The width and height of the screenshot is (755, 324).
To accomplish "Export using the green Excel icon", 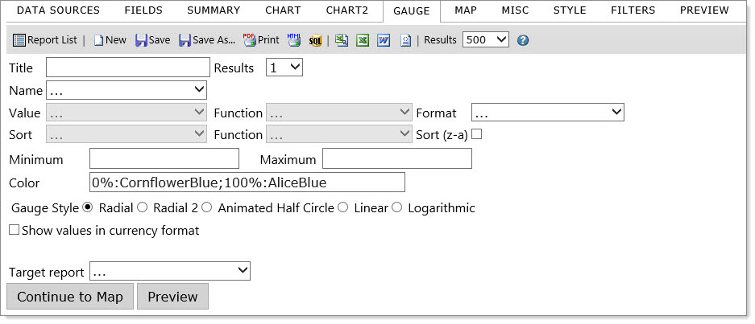I will click(x=363, y=40).
